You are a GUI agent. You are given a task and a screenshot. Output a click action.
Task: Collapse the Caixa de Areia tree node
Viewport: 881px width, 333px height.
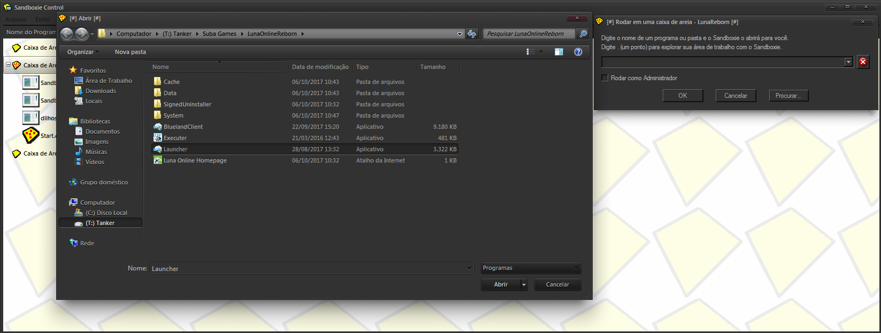(x=8, y=65)
